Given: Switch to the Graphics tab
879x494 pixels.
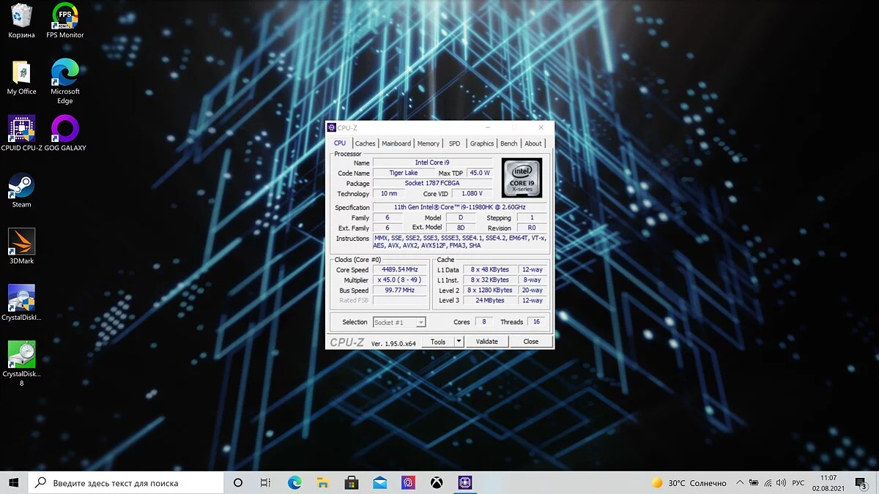Looking at the screenshot, I should [x=482, y=143].
